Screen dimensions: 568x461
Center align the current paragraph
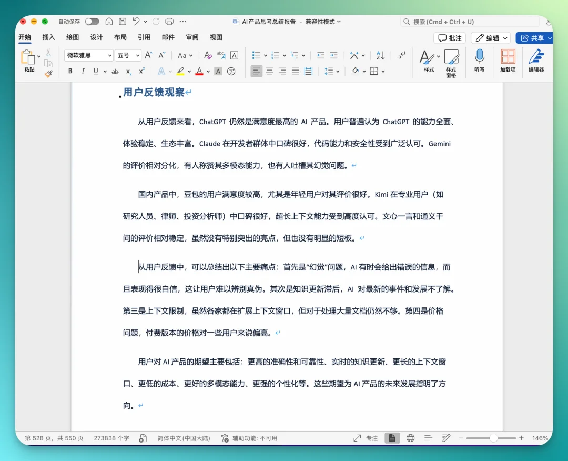[x=269, y=71]
